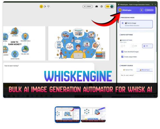The image size is (160, 129).
Task: Click the Whisk prompt box reading how to earn money?
Action: point(48,73)
